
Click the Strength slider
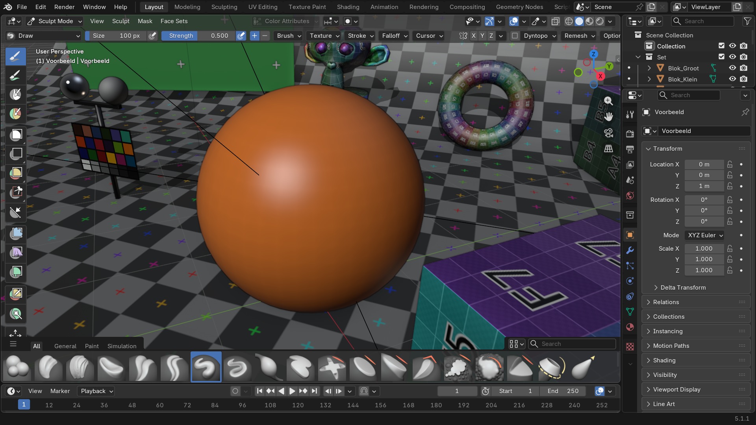coord(198,36)
